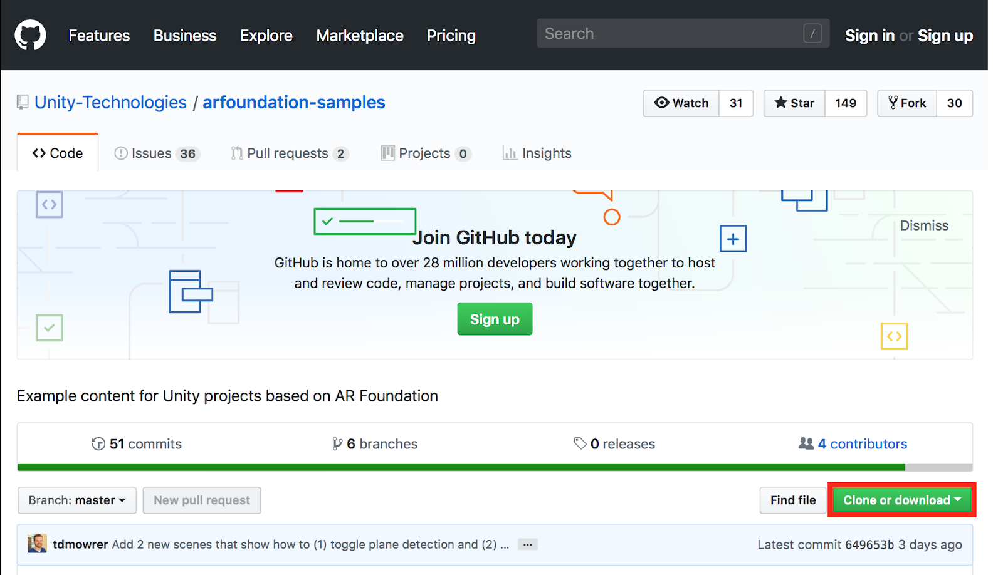Open the 4 contributors list
This screenshot has height=575, width=1003.
coord(853,444)
